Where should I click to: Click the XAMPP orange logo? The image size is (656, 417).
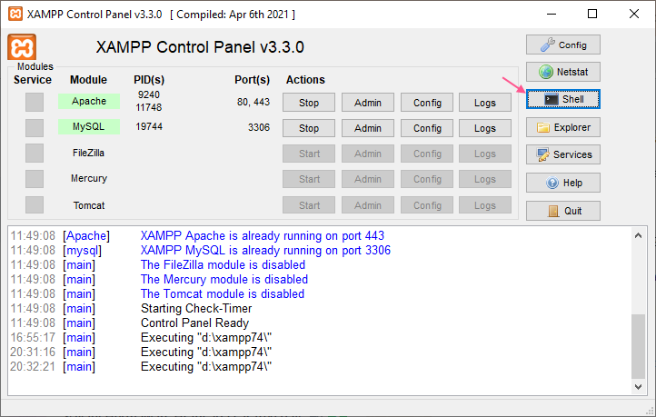22,47
